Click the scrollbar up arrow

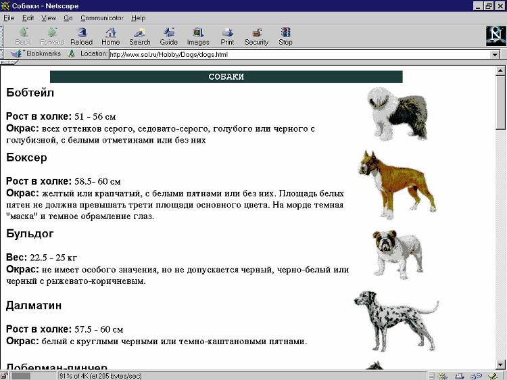500,70
